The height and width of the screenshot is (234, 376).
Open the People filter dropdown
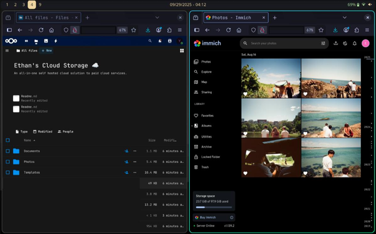click(65, 132)
